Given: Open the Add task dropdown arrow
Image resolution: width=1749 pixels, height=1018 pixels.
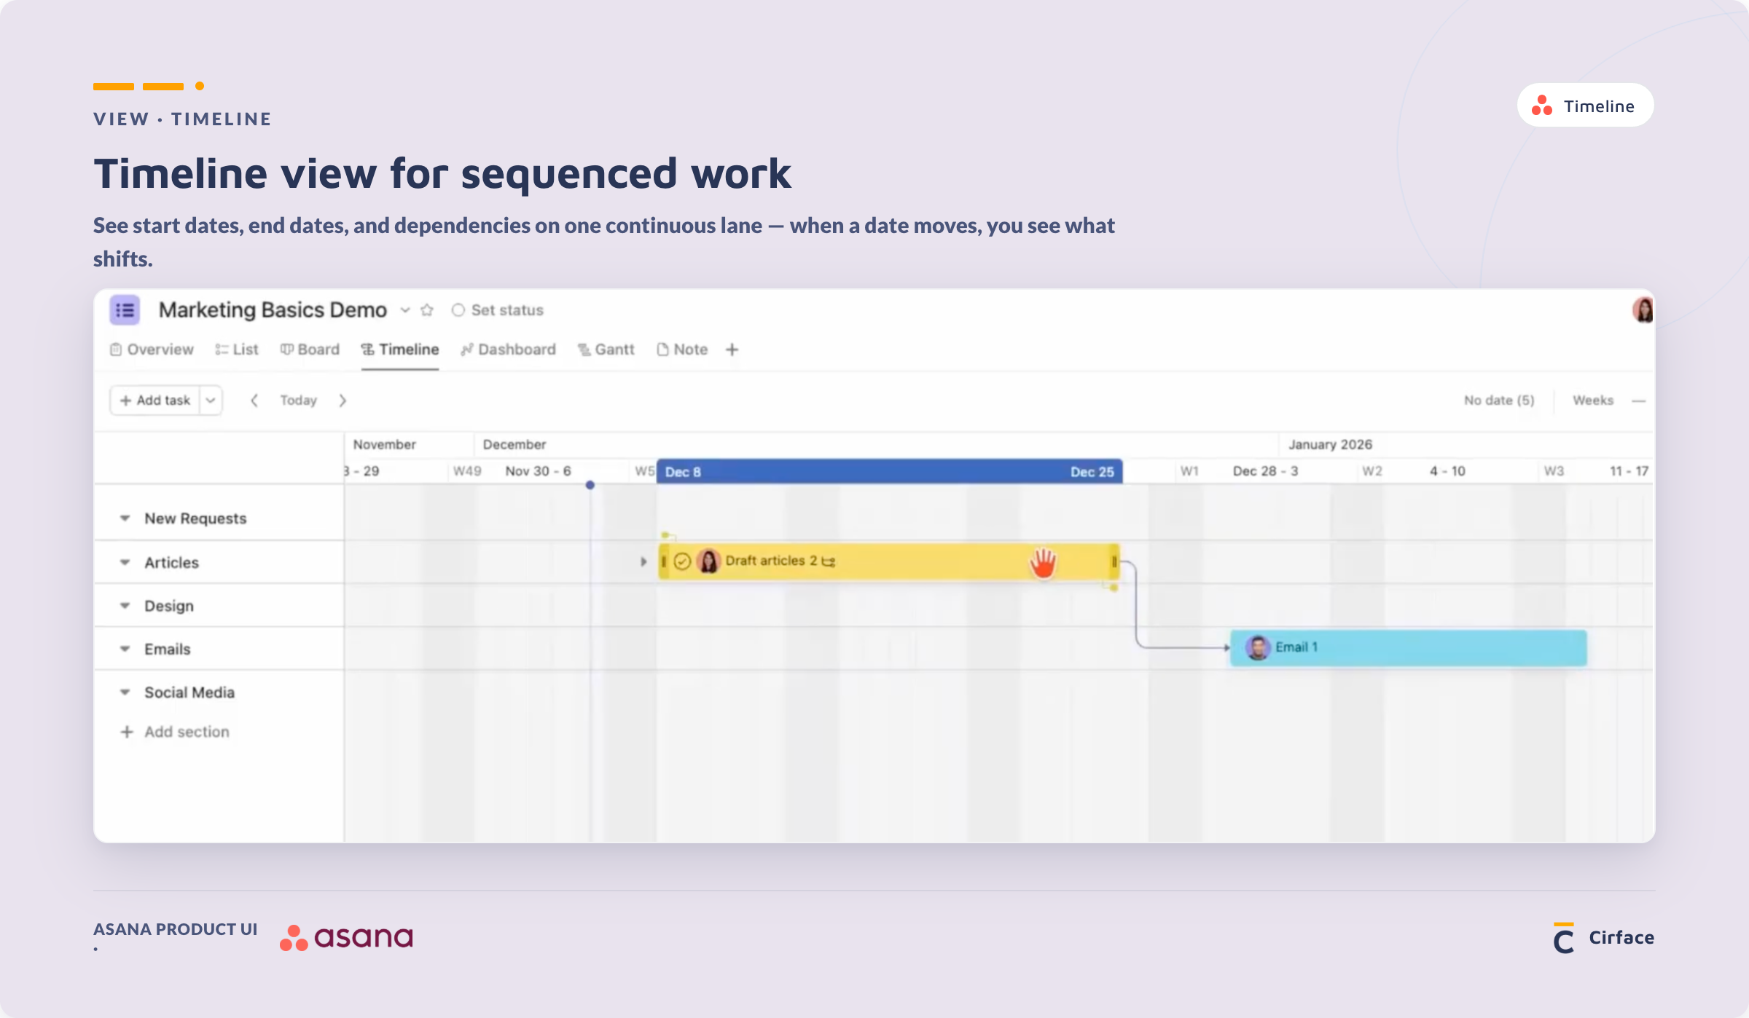Looking at the screenshot, I should coord(211,401).
